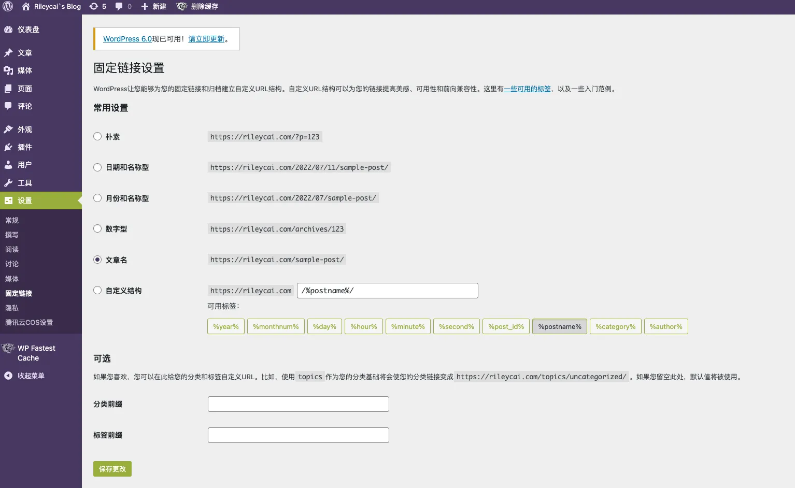The image size is (795, 488).
Task: Click the 评论 comment icon in sidebar
Action: (8, 106)
